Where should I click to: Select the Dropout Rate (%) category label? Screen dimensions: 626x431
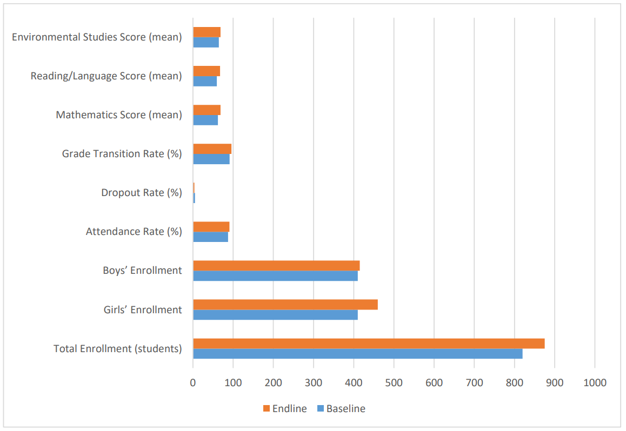[142, 193]
